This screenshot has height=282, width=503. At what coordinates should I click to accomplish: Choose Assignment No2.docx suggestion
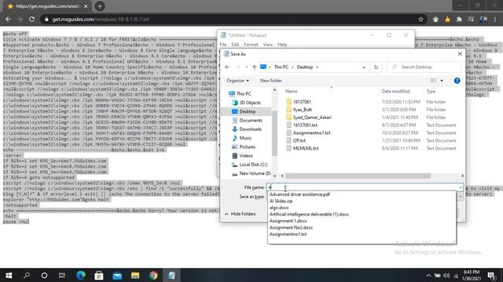pos(291,228)
